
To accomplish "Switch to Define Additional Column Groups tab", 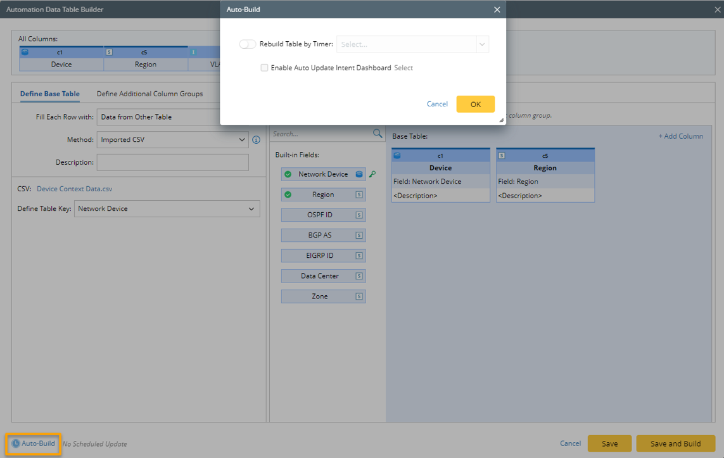I will tap(149, 94).
